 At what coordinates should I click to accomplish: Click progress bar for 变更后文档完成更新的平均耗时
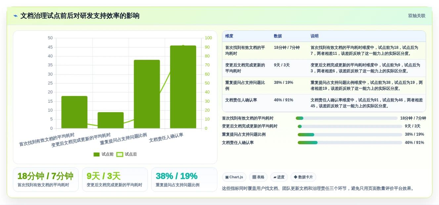point(350,126)
